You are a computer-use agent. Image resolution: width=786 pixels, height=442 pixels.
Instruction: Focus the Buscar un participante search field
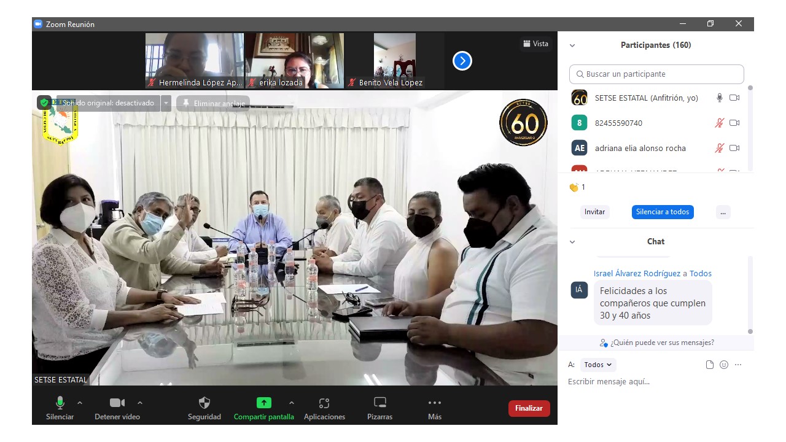pyautogui.click(x=656, y=74)
